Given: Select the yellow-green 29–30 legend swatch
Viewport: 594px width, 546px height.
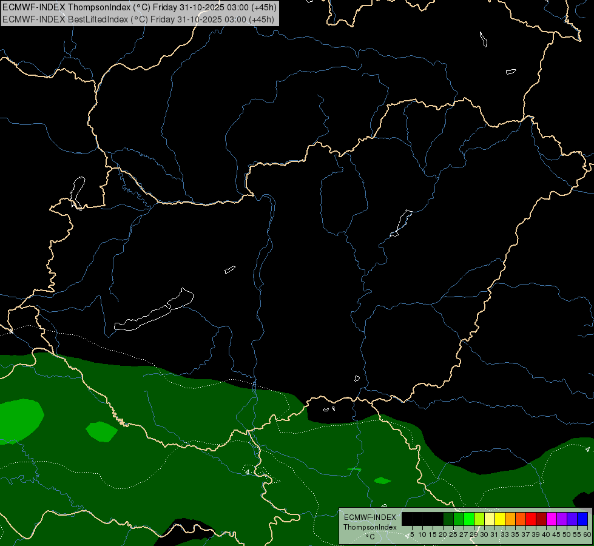Looking at the screenshot, I should pos(479,519).
